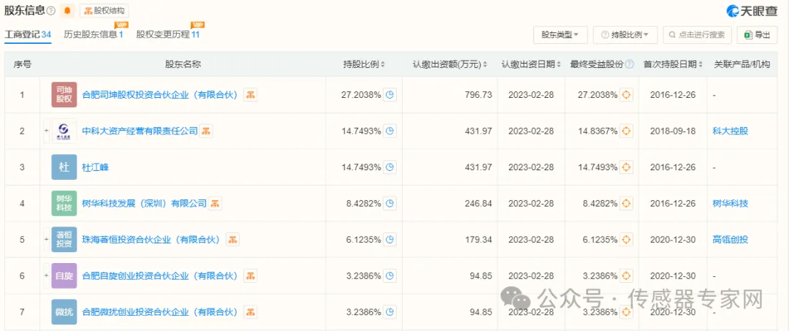This screenshot has height=331, width=789.
Task: Expand the 中科大资产经营有限责任公司 row
Action: click(x=46, y=132)
